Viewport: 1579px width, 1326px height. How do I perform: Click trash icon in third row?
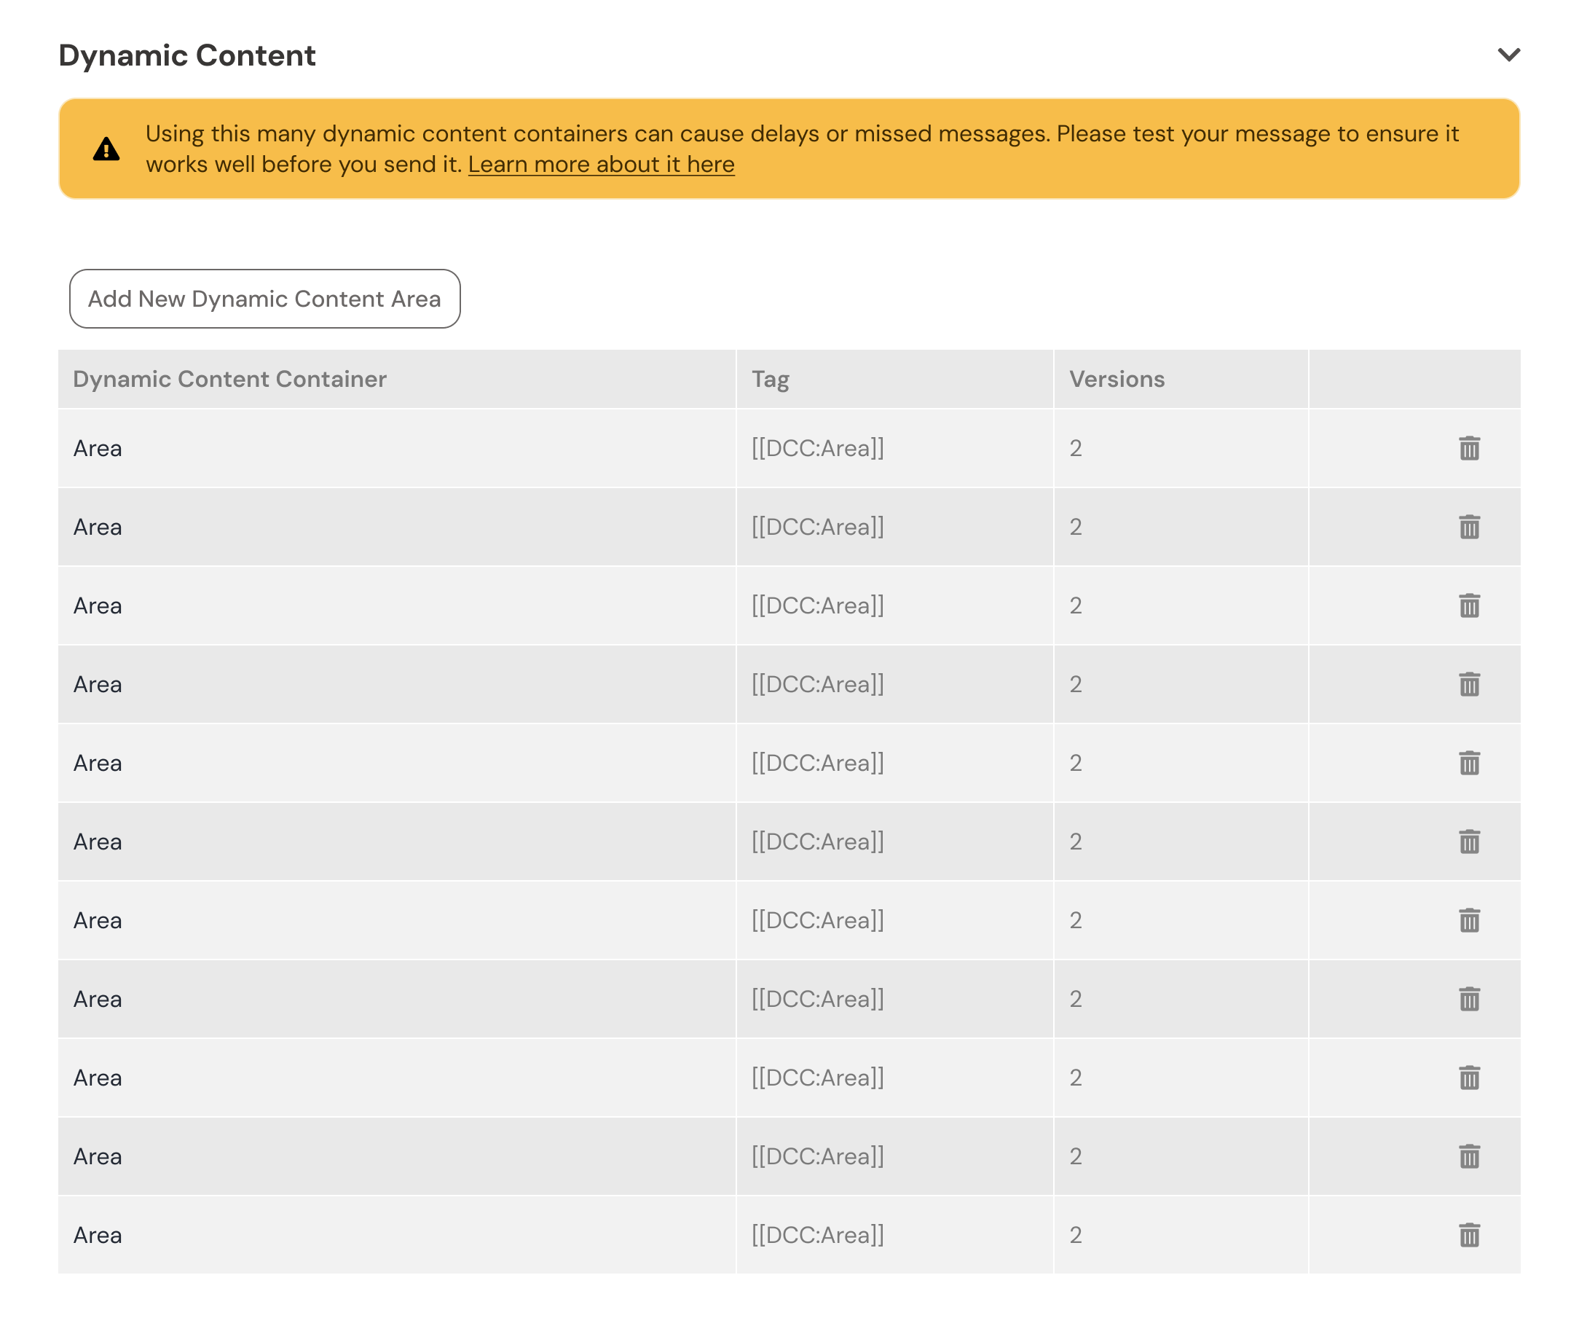[x=1469, y=605]
